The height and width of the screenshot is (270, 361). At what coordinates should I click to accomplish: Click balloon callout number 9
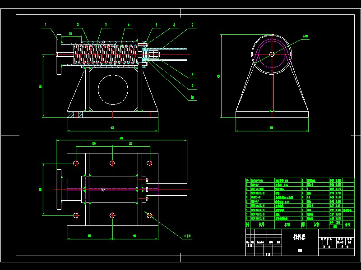click(192, 85)
